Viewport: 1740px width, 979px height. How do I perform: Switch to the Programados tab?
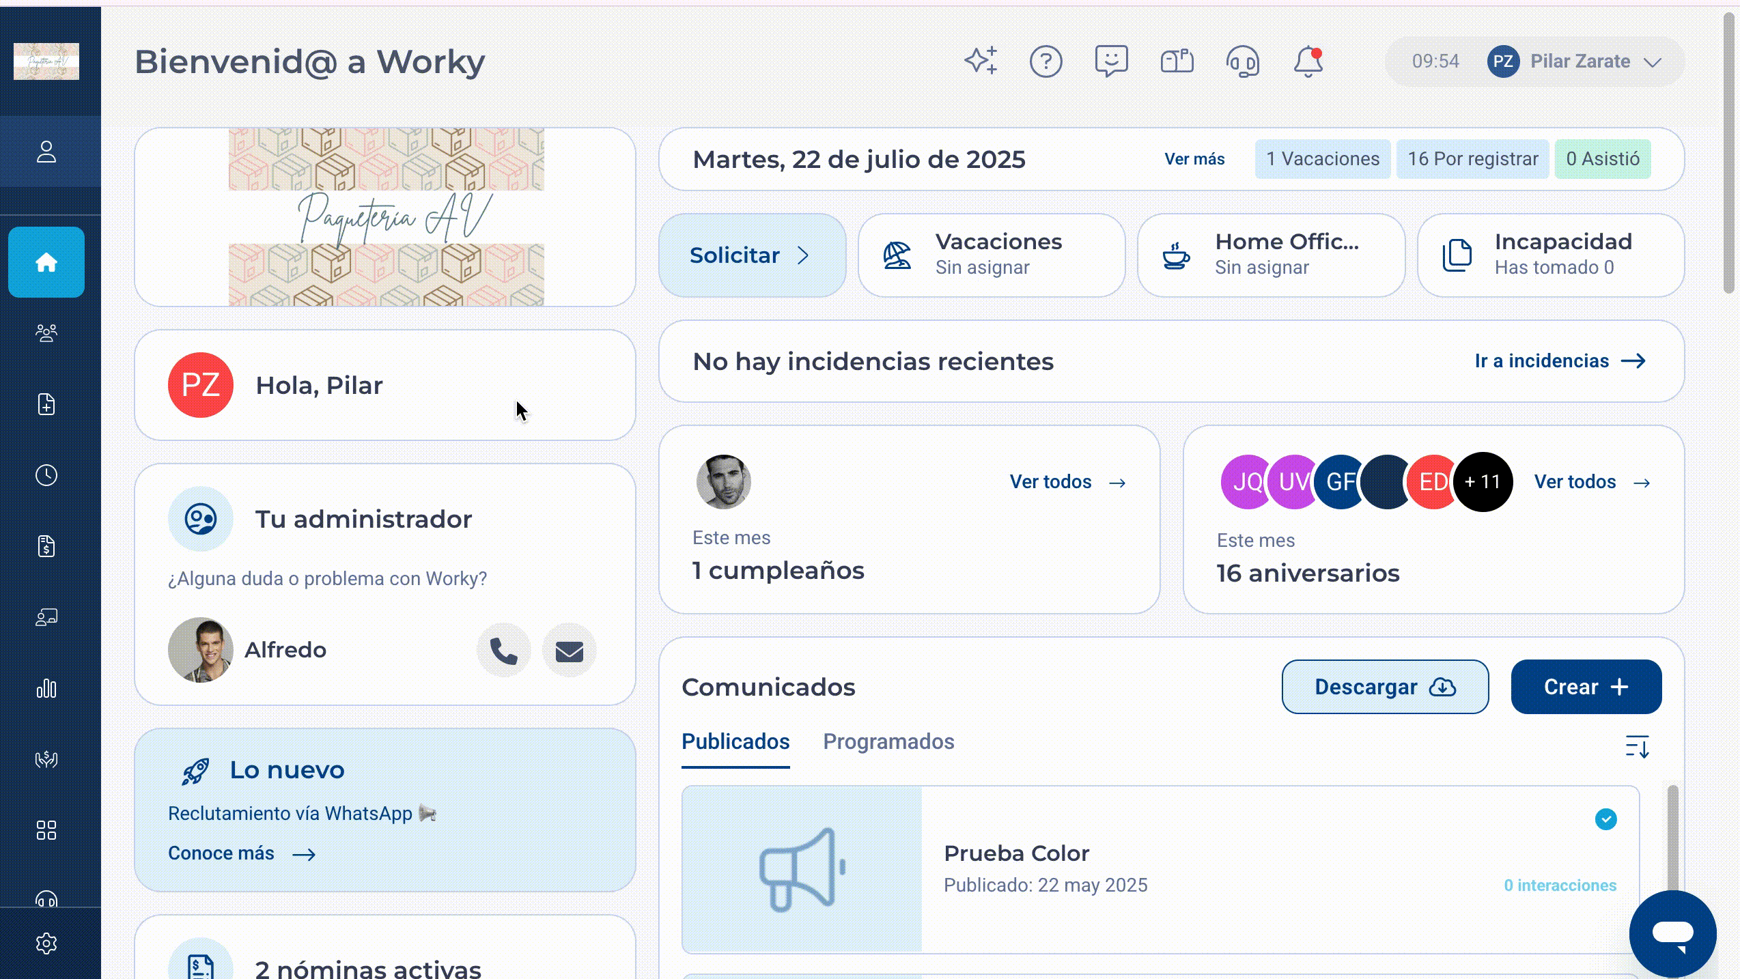point(888,742)
